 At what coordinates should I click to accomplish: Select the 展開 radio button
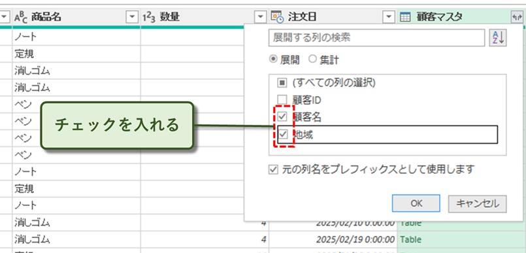click(272, 59)
